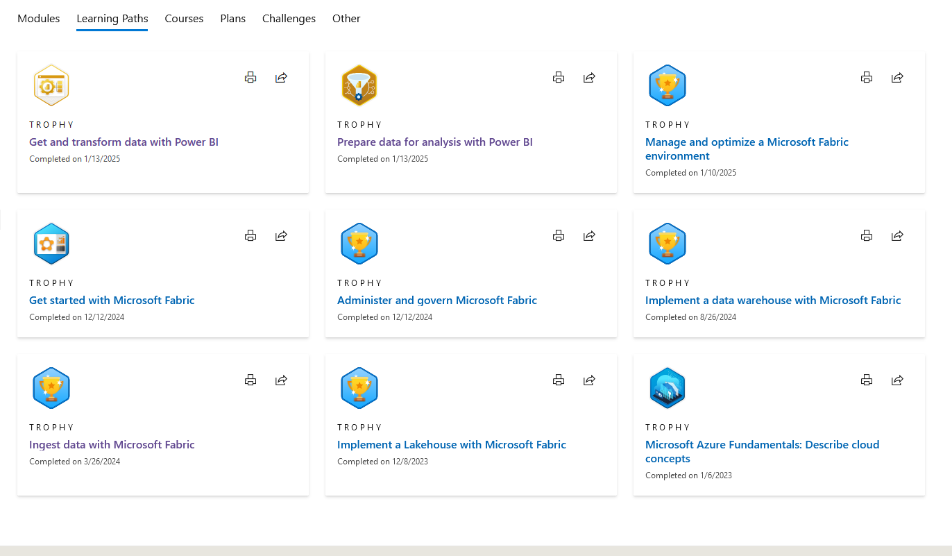Share the Get started with Microsoft Fabric trophy

(x=281, y=236)
